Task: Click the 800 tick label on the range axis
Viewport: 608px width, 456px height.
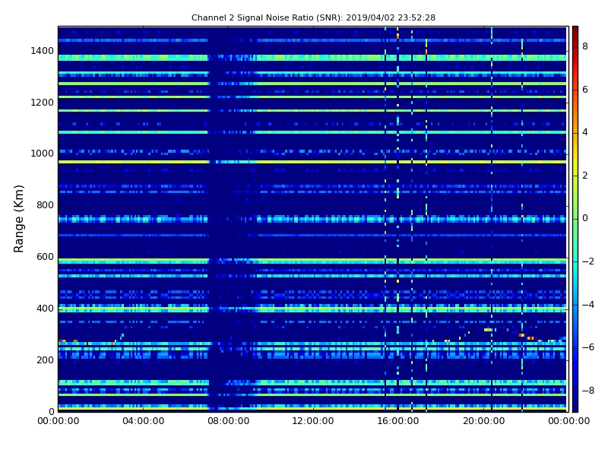Action: point(45,205)
